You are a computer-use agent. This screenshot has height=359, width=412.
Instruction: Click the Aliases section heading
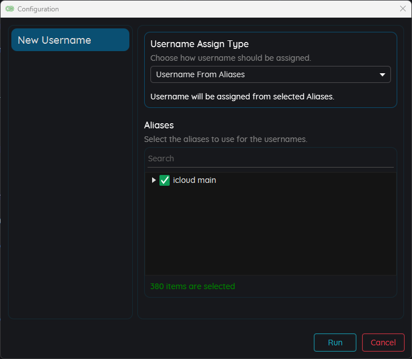pyautogui.click(x=159, y=125)
